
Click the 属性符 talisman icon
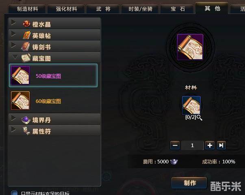(x=26, y=131)
